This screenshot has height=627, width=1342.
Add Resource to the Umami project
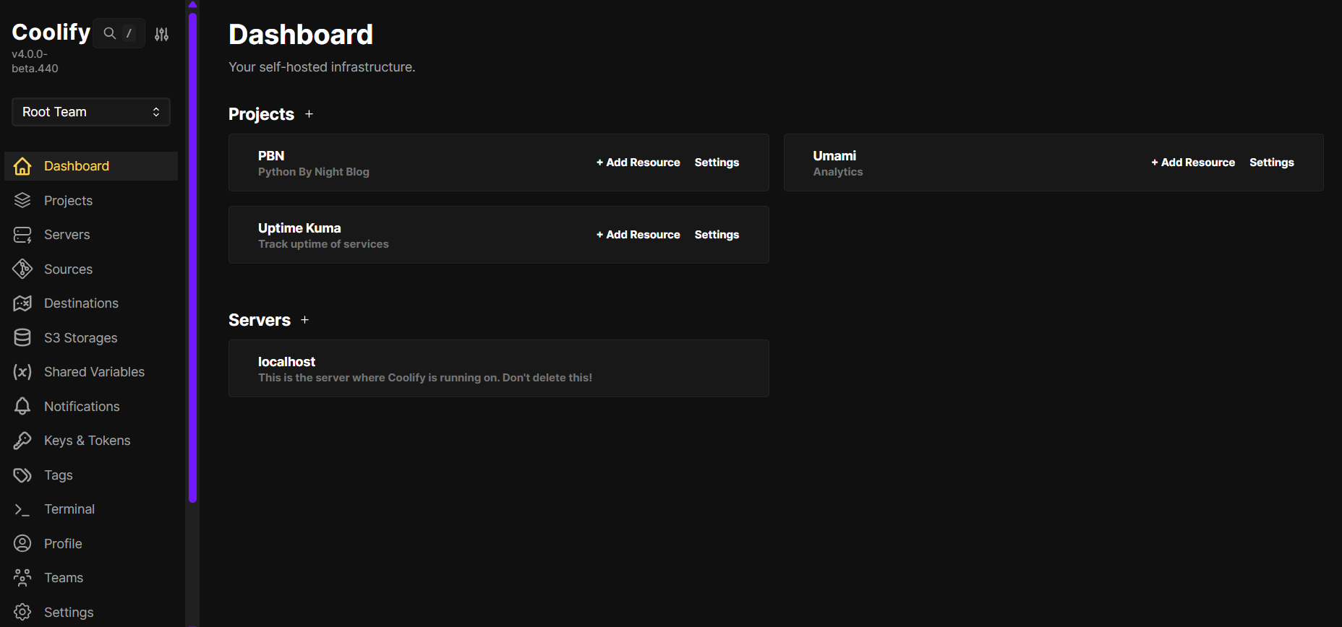[1193, 163]
